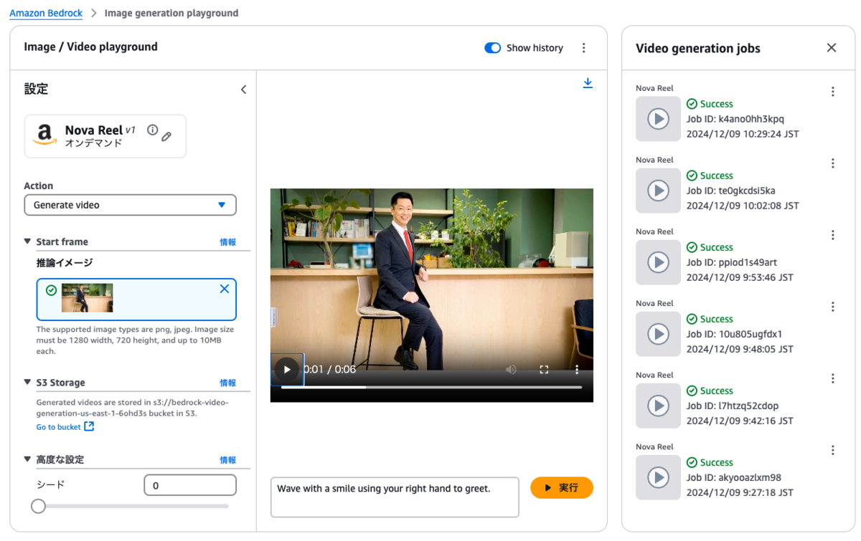The height and width of the screenshot is (541, 861).
Task: Click the Image generation playground breadcrumb text
Action: pyautogui.click(x=171, y=13)
